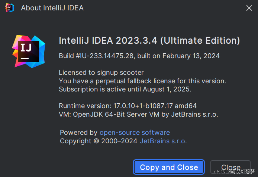Click the (Ultimate Edition) text in heading
258x177 pixels.
coord(200,41)
